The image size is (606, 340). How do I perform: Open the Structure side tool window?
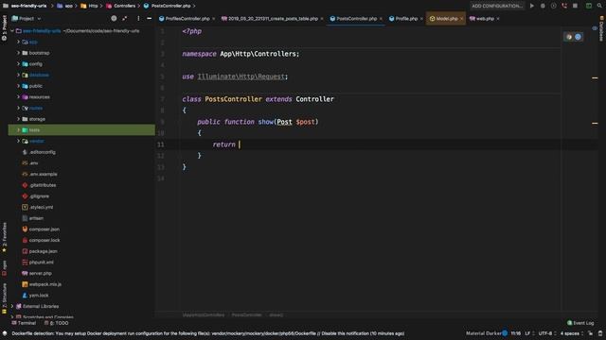pyautogui.click(x=4, y=297)
